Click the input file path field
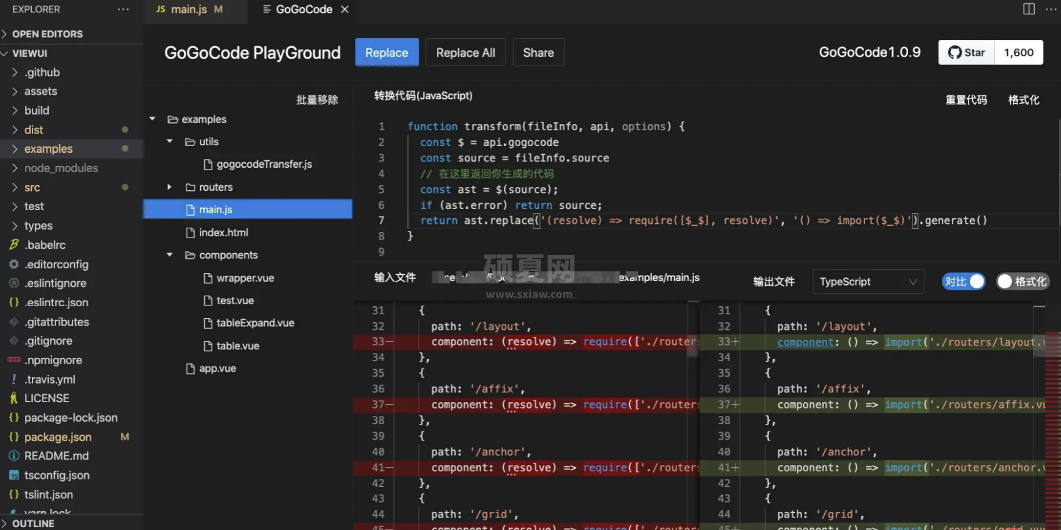Image resolution: width=1061 pixels, height=530 pixels. (566, 277)
